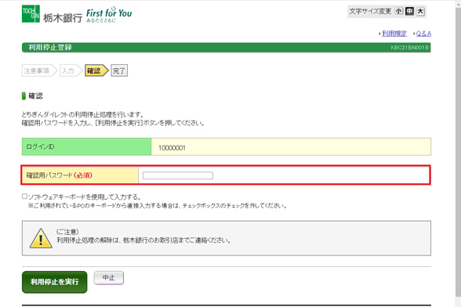Click the 完了 step indicator
Screen dimensions: 461x307
119,70
